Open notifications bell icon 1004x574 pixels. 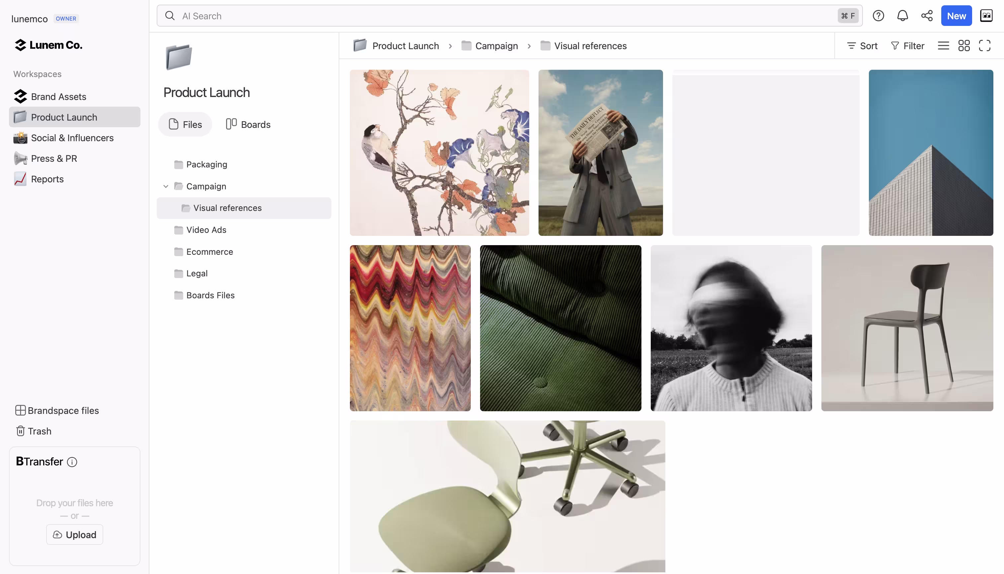click(x=902, y=16)
